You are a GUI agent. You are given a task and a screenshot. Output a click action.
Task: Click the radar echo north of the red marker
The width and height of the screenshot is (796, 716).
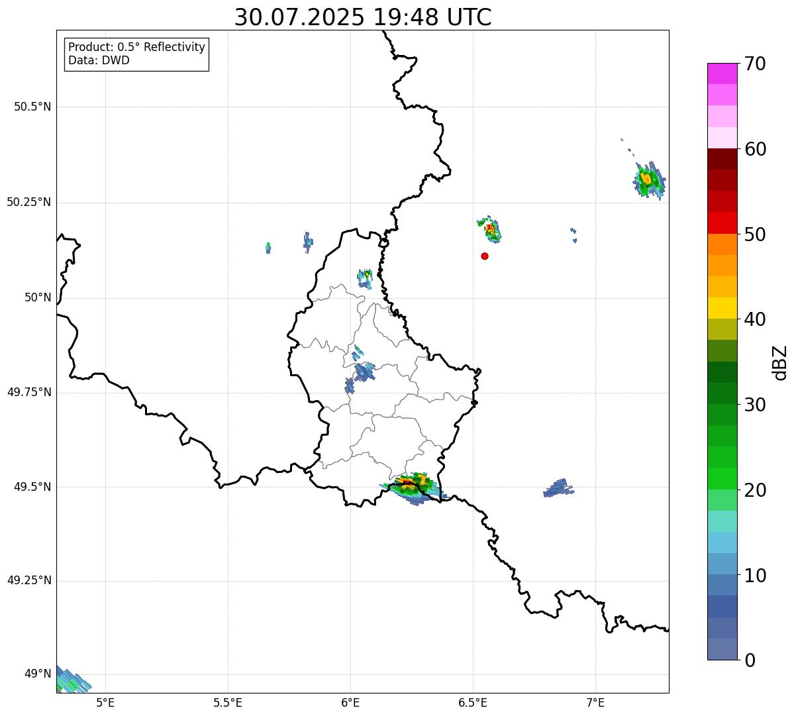[x=489, y=229]
